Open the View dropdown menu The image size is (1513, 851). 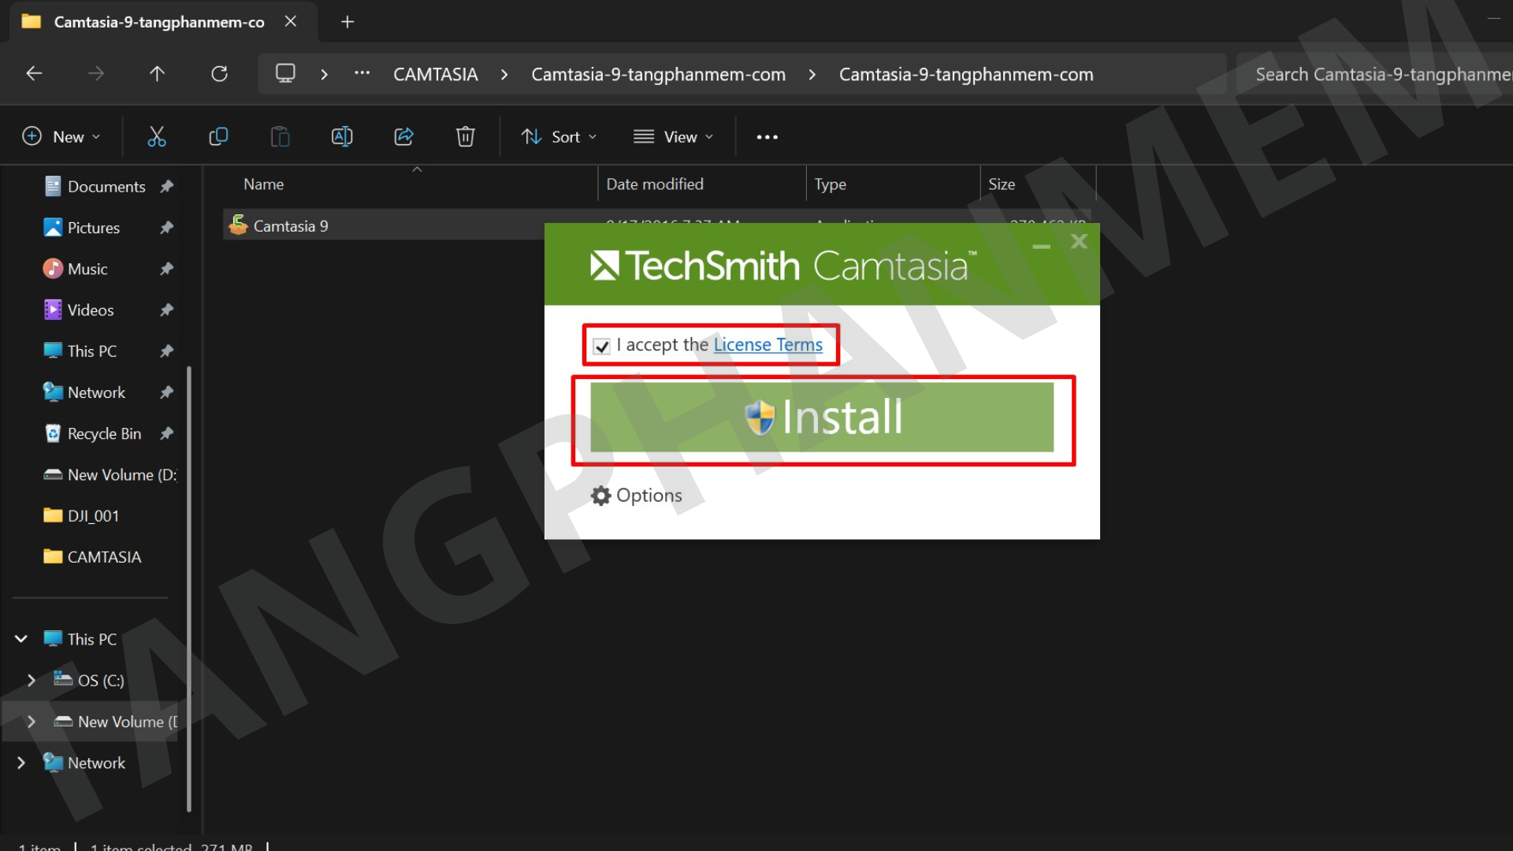point(674,137)
